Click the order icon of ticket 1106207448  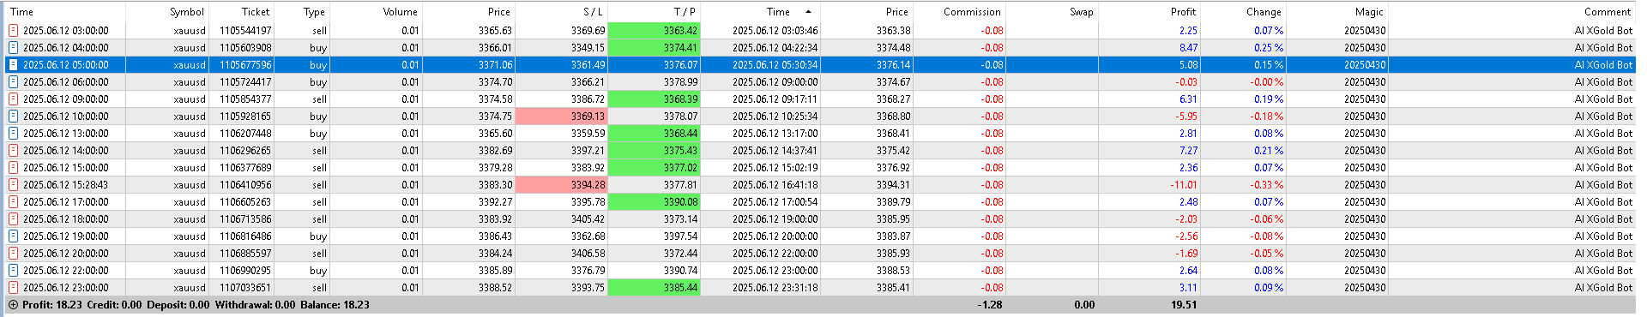coord(13,134)
